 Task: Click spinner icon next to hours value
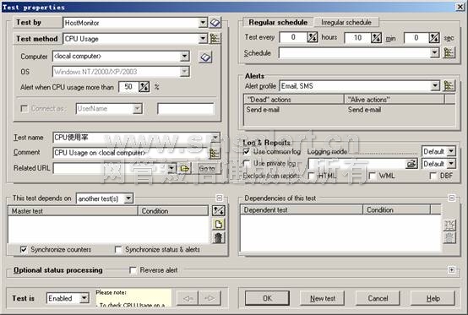pos(313,37)
